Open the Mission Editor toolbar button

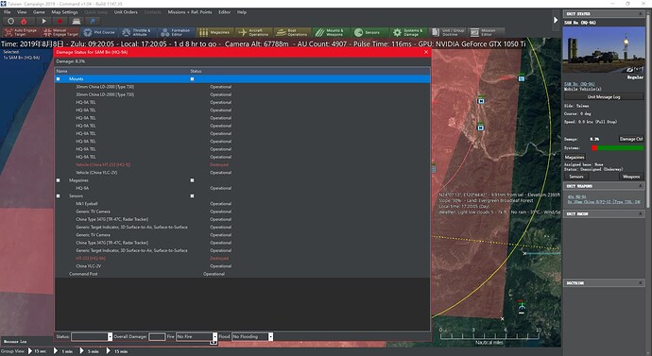coord(486,32)
